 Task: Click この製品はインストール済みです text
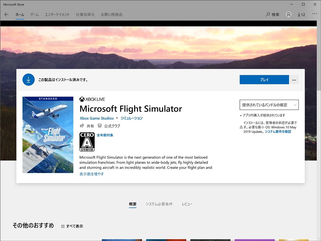pyautogui.click(x=63, y=80)
